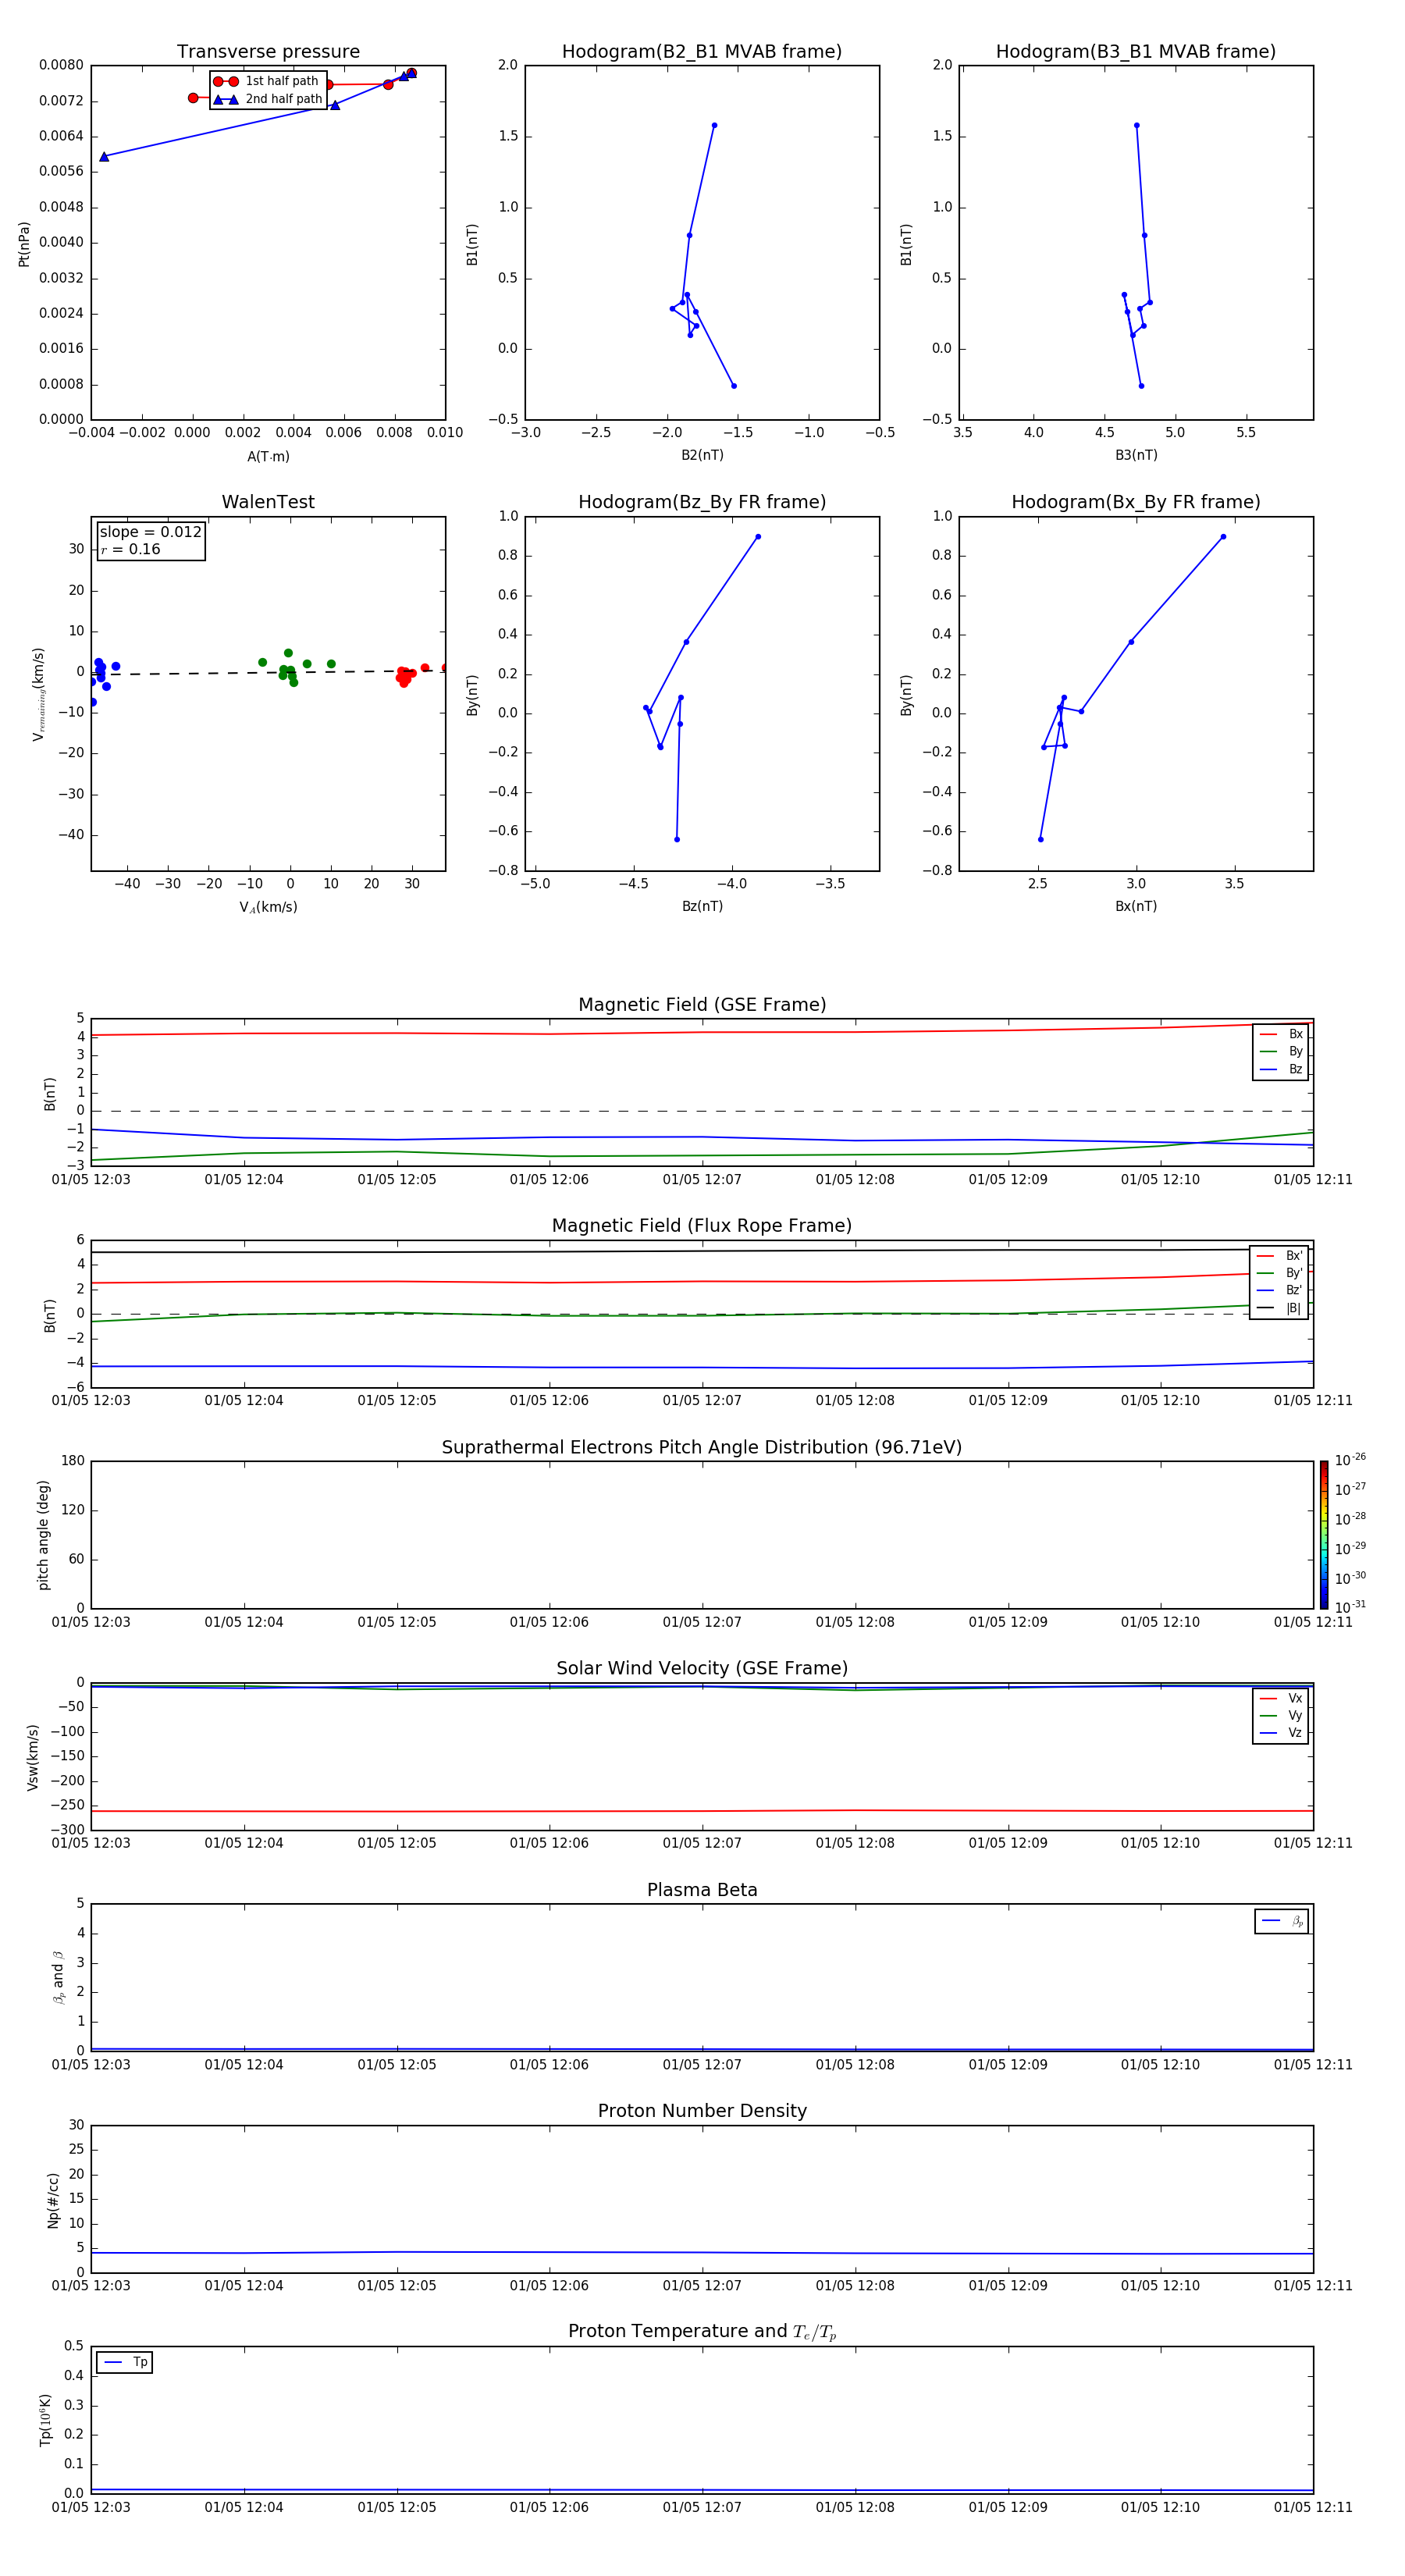Select the '1st half path' legend entry
Viewport: 1405px width, 2576px height.
(267, 81)
